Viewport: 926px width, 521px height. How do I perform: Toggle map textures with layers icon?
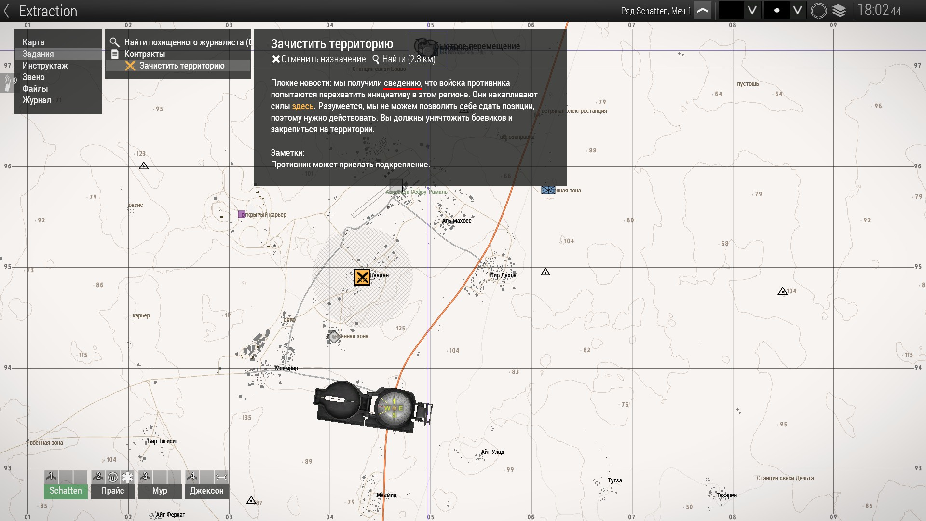click(x=839, y=11)
